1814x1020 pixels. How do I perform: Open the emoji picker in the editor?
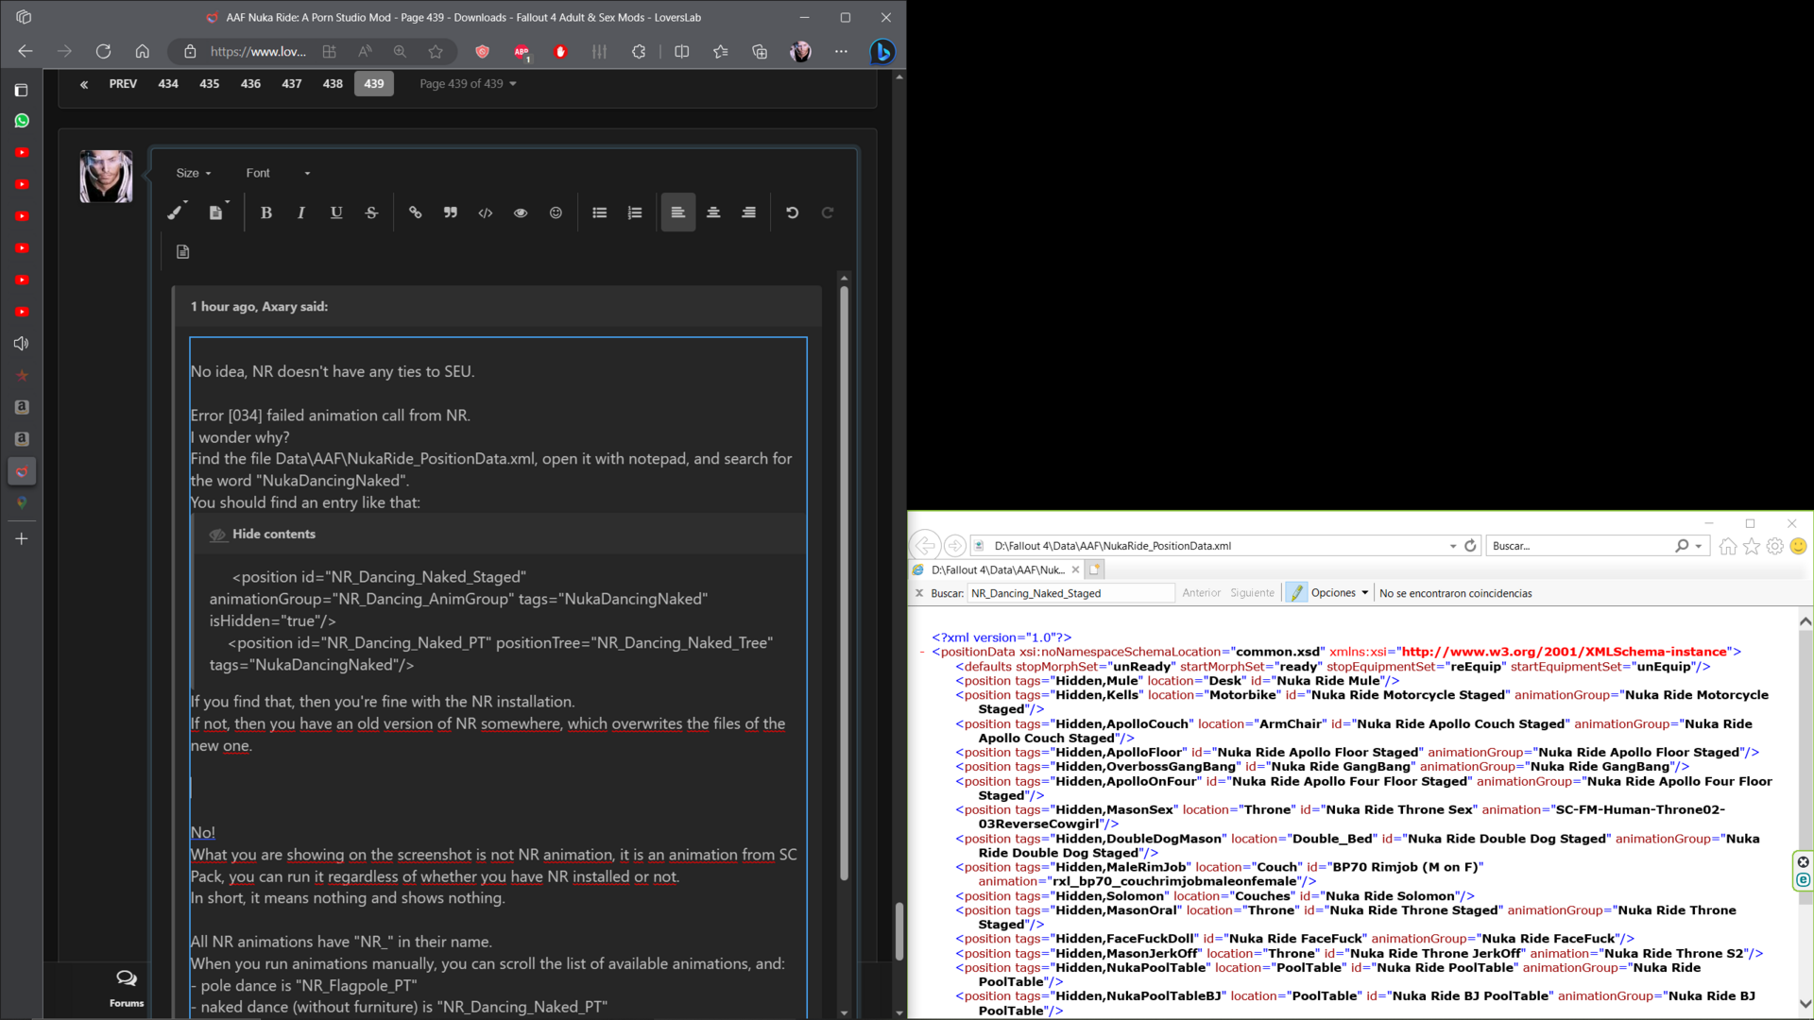coord(556,212)
